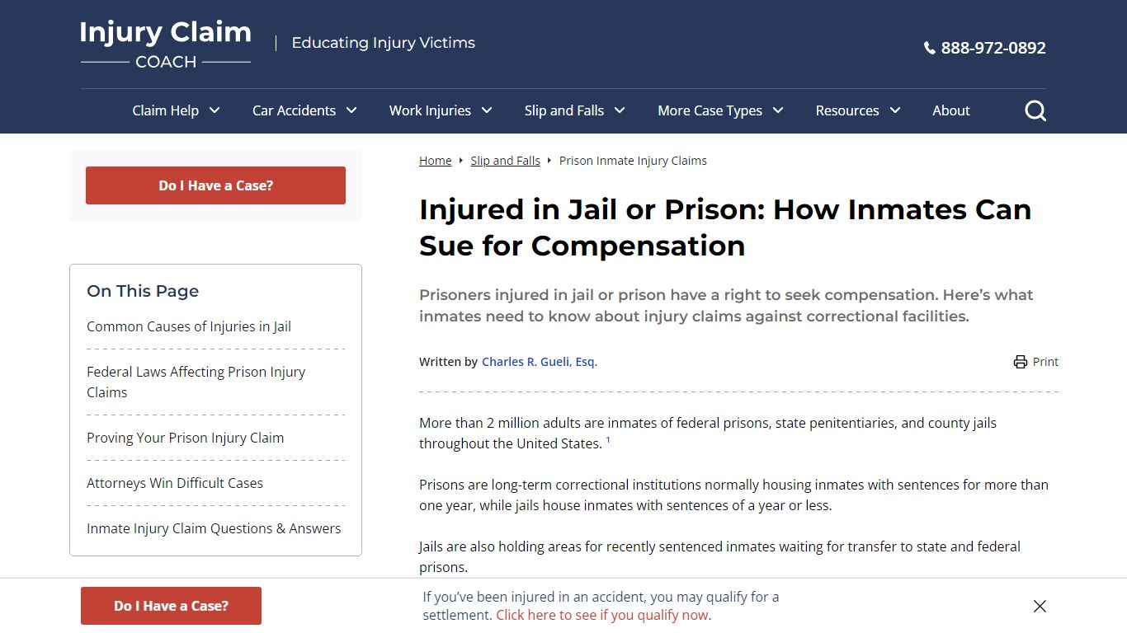The height and width of the screenshot is (633, 1127).
Task: Click the sidebar Do I Have a Case button
Action: [215, 185]
